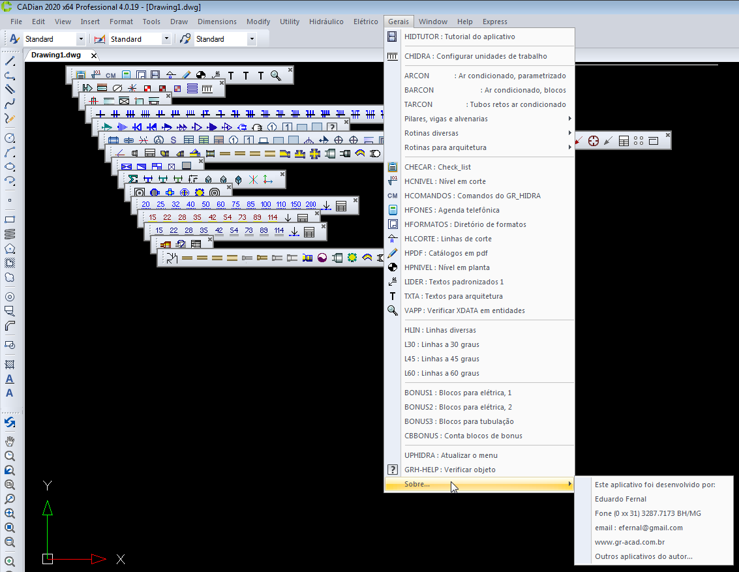Viewport: 739px width, 572px height.
Task: Click www.gr-acad.com.br website entry
Action: (629, 542)
